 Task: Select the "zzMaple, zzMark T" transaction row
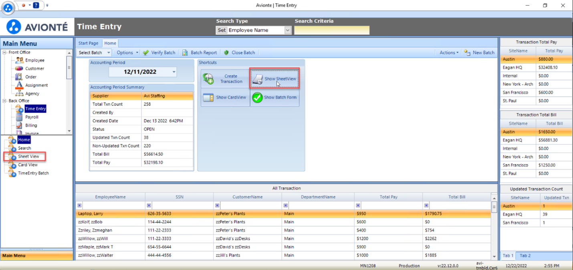283,247
